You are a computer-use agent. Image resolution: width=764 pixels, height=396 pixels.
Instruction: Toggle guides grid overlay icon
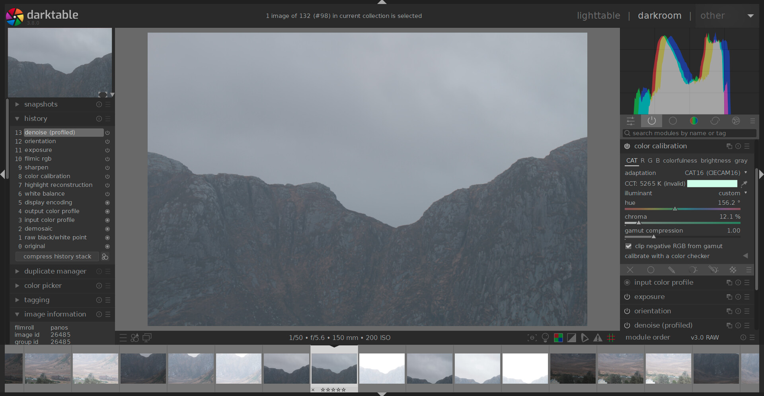(611, 338)
